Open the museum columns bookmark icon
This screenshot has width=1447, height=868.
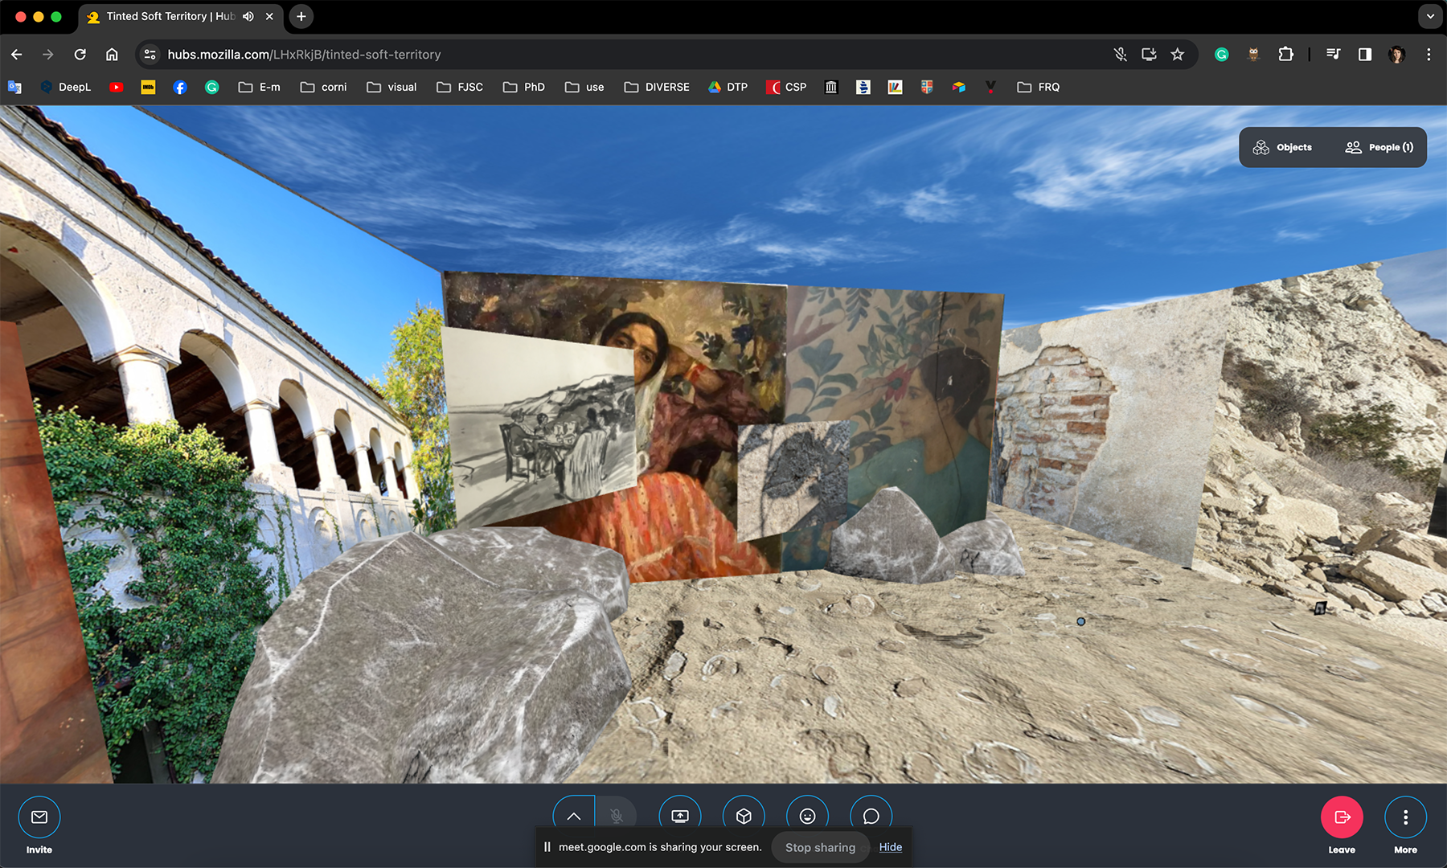pos(831,87)
